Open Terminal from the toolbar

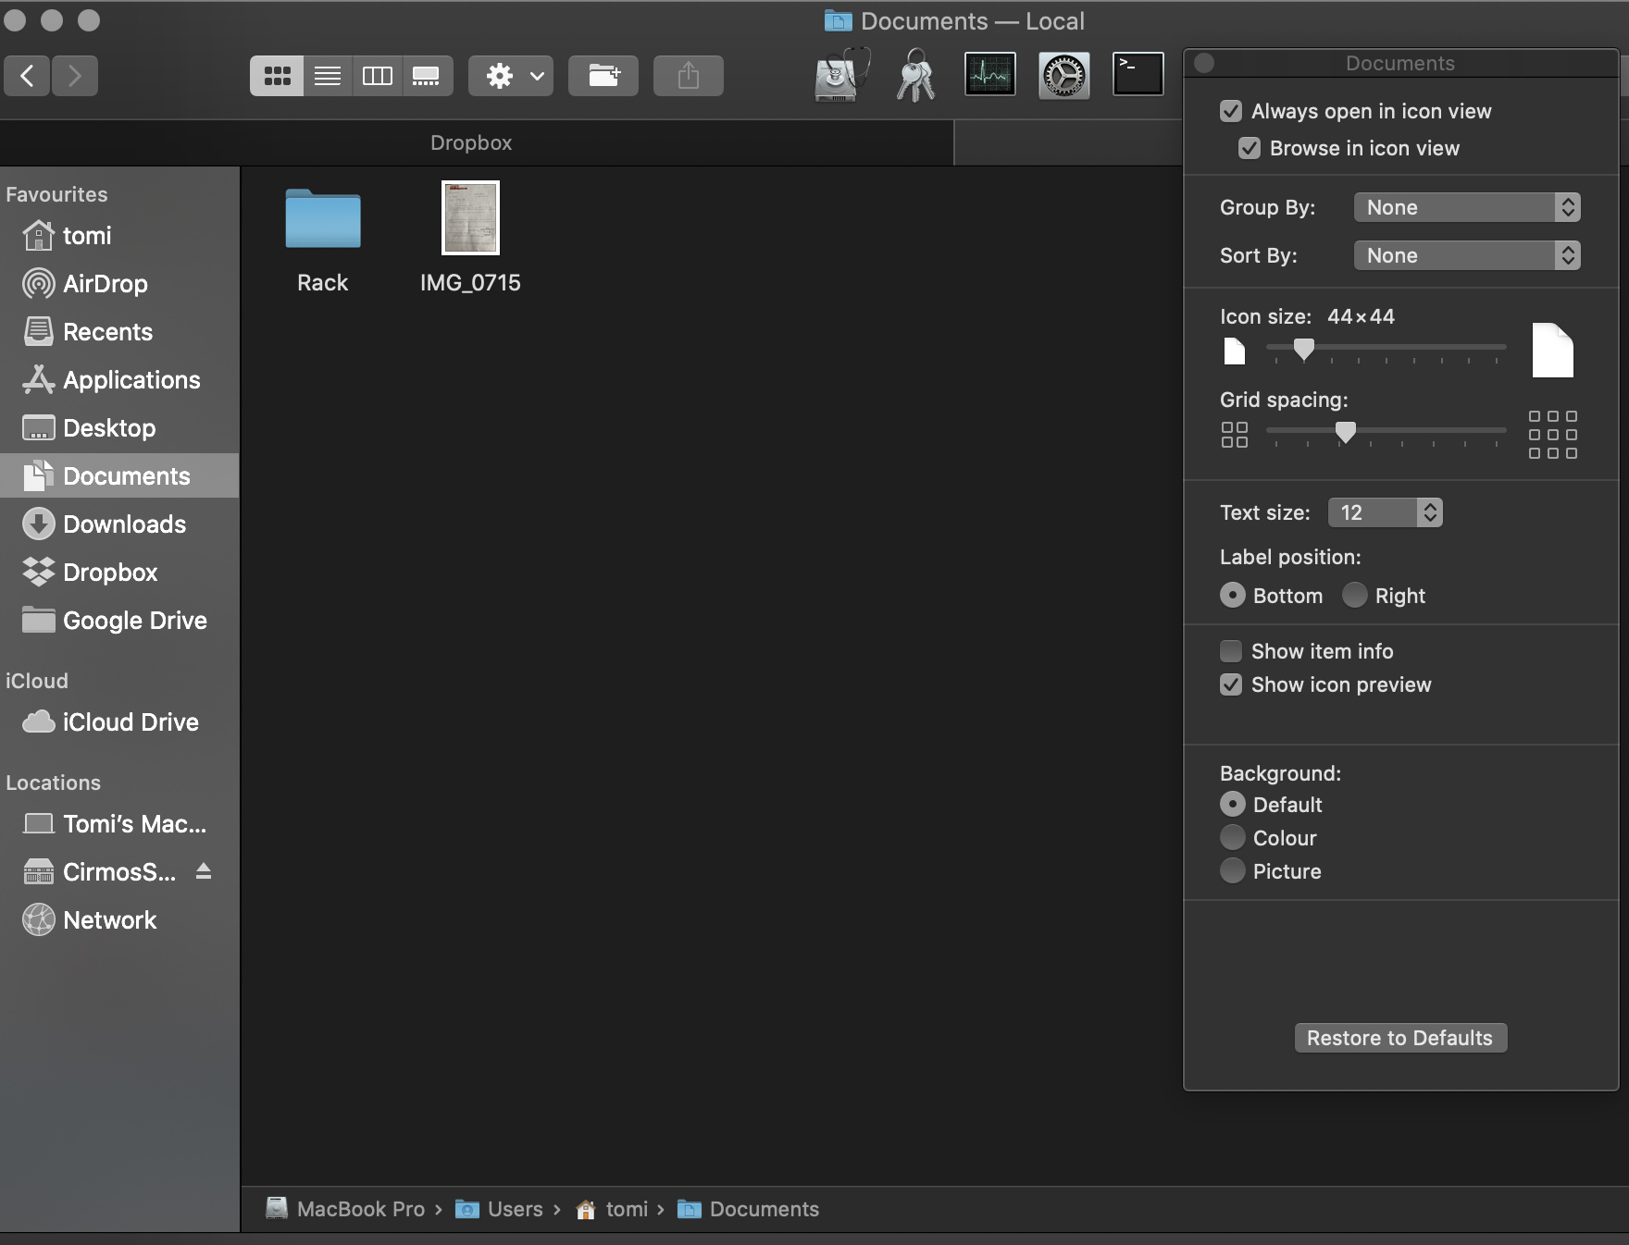click(x=1138, y=74)
